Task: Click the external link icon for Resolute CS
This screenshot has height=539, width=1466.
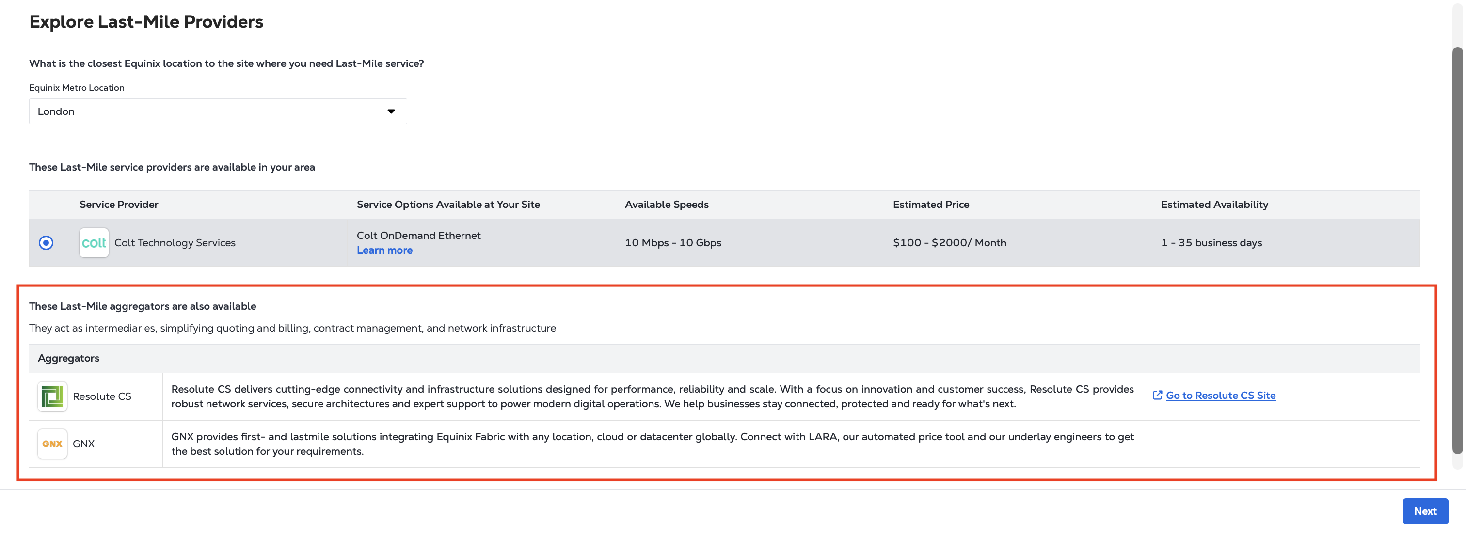Action: coord(1157,395)
